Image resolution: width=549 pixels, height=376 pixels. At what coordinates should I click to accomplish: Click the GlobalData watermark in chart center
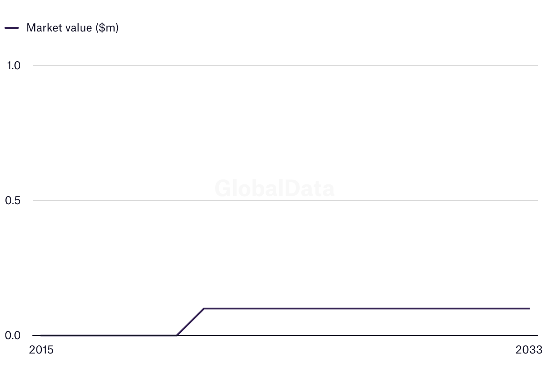274,188
